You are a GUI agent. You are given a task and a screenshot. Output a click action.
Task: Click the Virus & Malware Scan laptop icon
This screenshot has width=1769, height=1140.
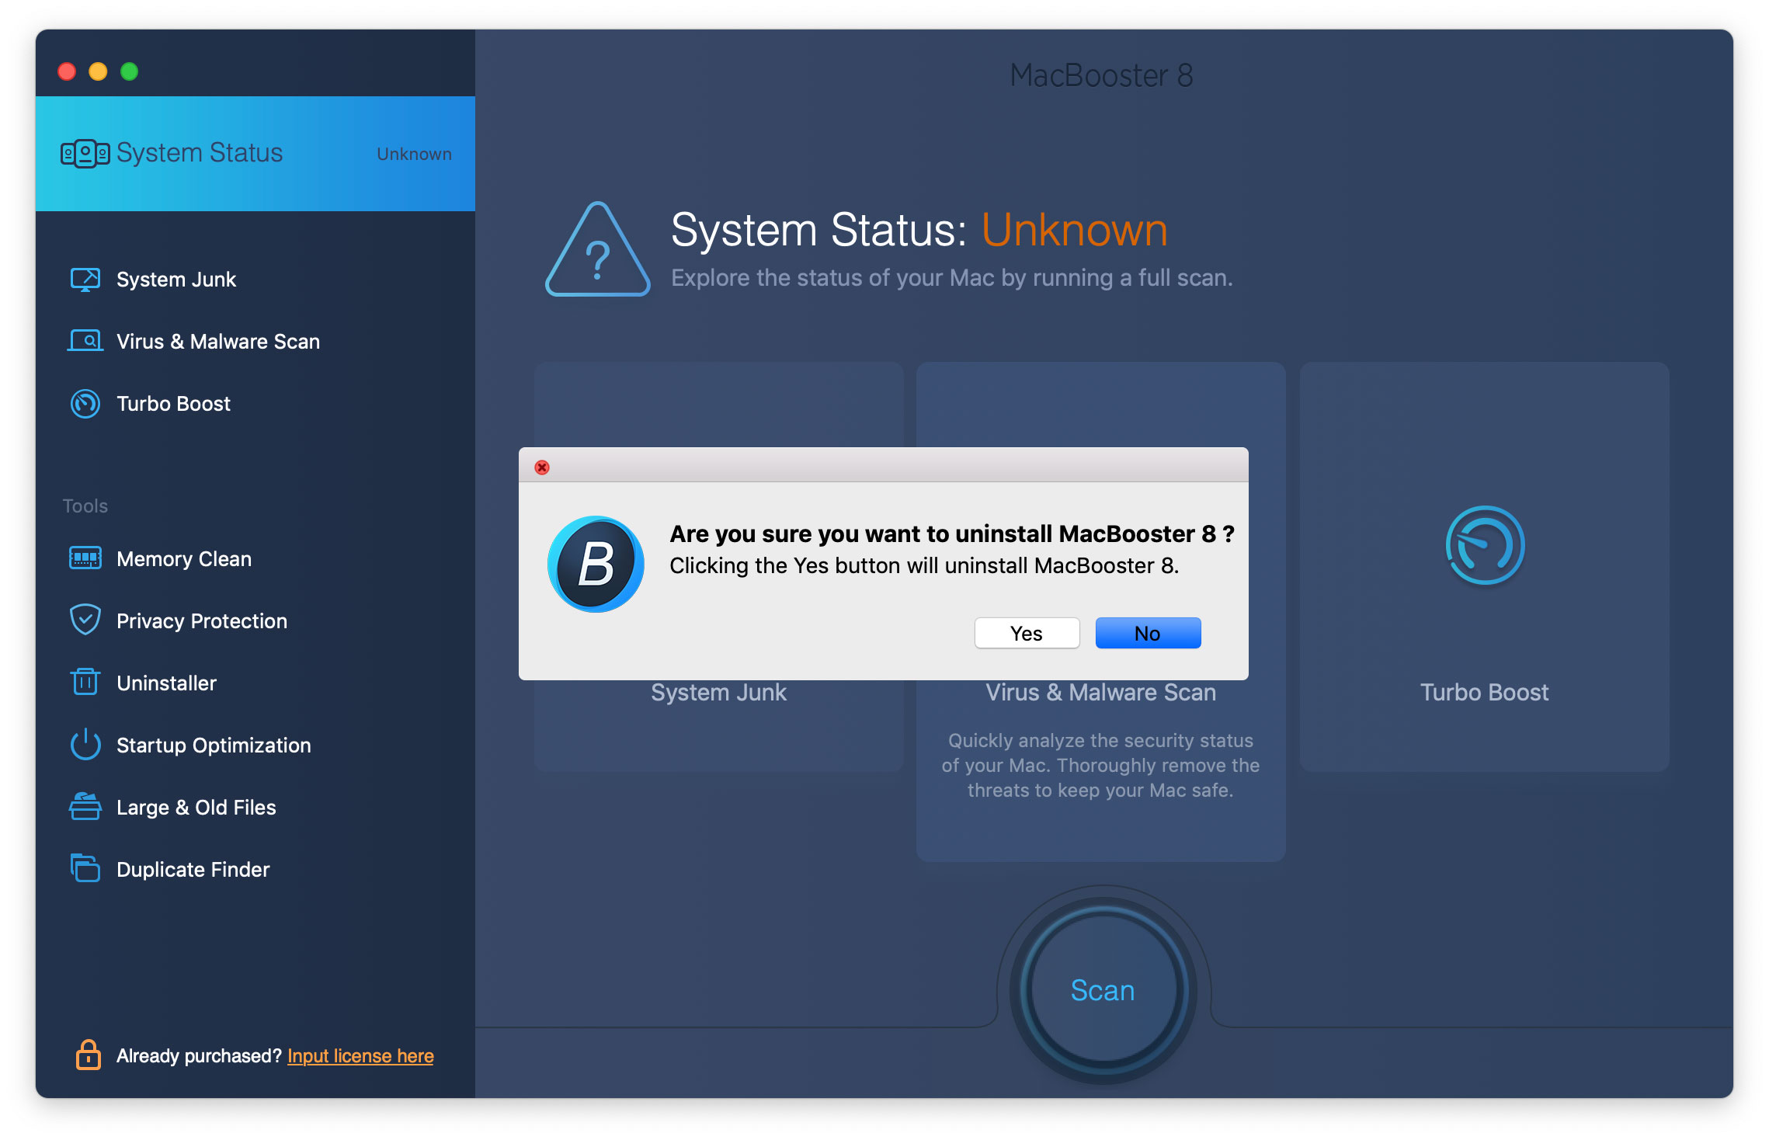pyautogui.click(x=85, y=342)
